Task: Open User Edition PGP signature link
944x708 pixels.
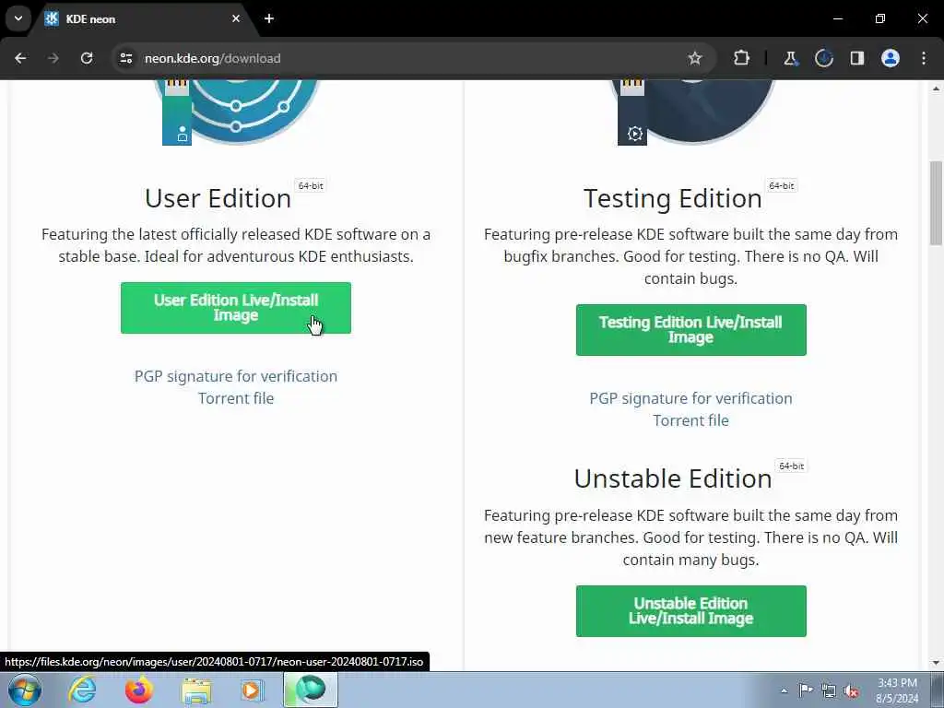Action: click(x=235, y=376)
